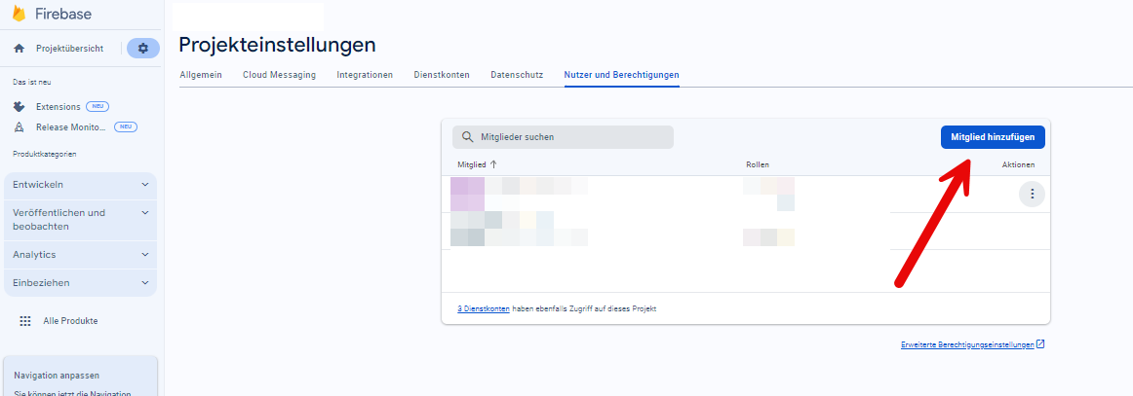Screen dimensions: 1133x396
Task: Expand the Entwickeln category
Action: pos(80,185)
